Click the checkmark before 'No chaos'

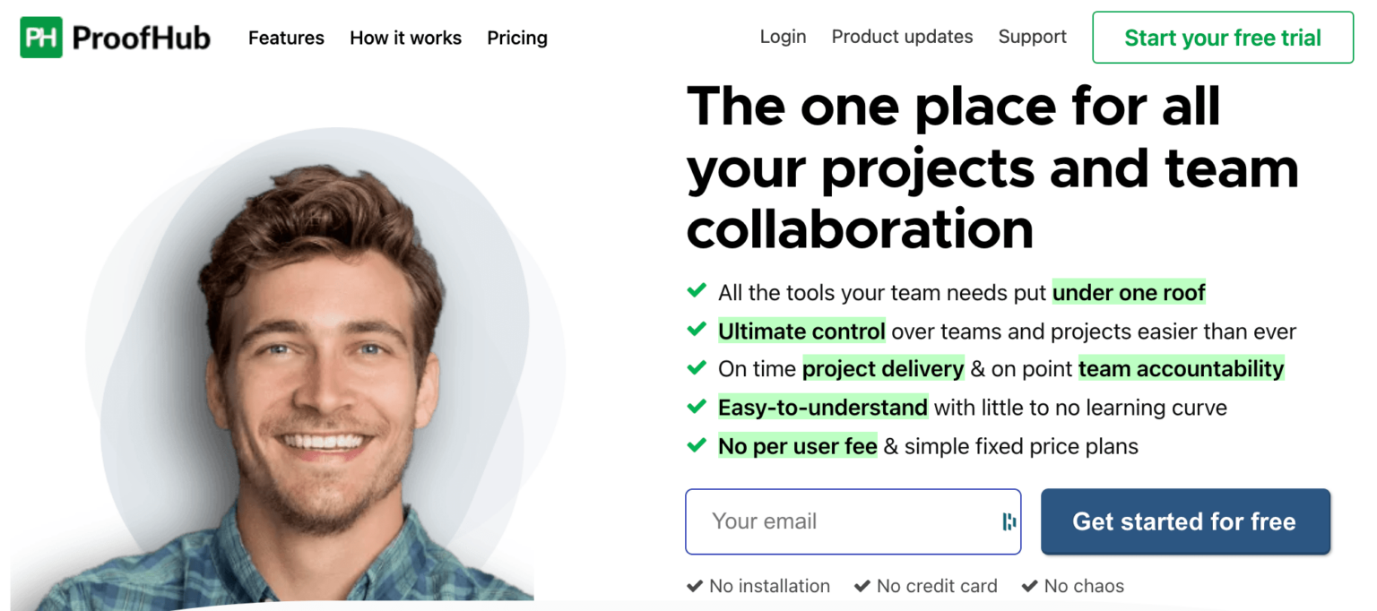1030,585
